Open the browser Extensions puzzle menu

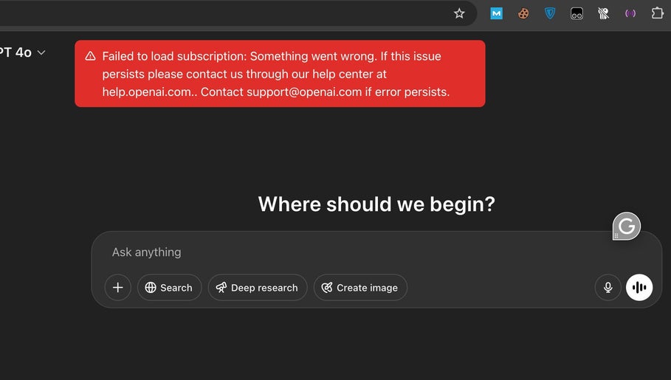pos(657,13)
